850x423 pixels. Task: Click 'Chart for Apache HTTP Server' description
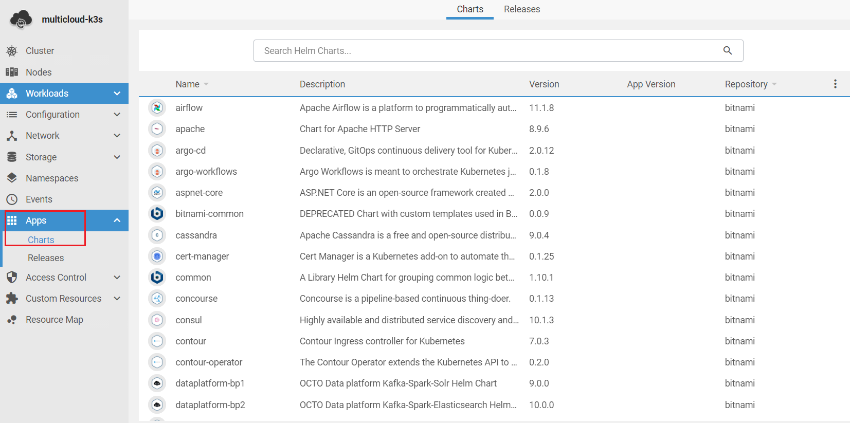pyautogui.click(x=360, y=129)
